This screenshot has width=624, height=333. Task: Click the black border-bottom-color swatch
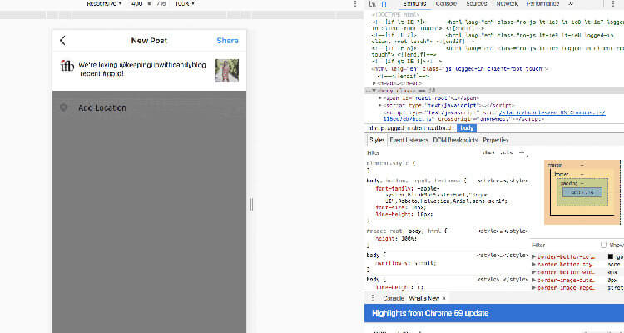tap(611, 256)
